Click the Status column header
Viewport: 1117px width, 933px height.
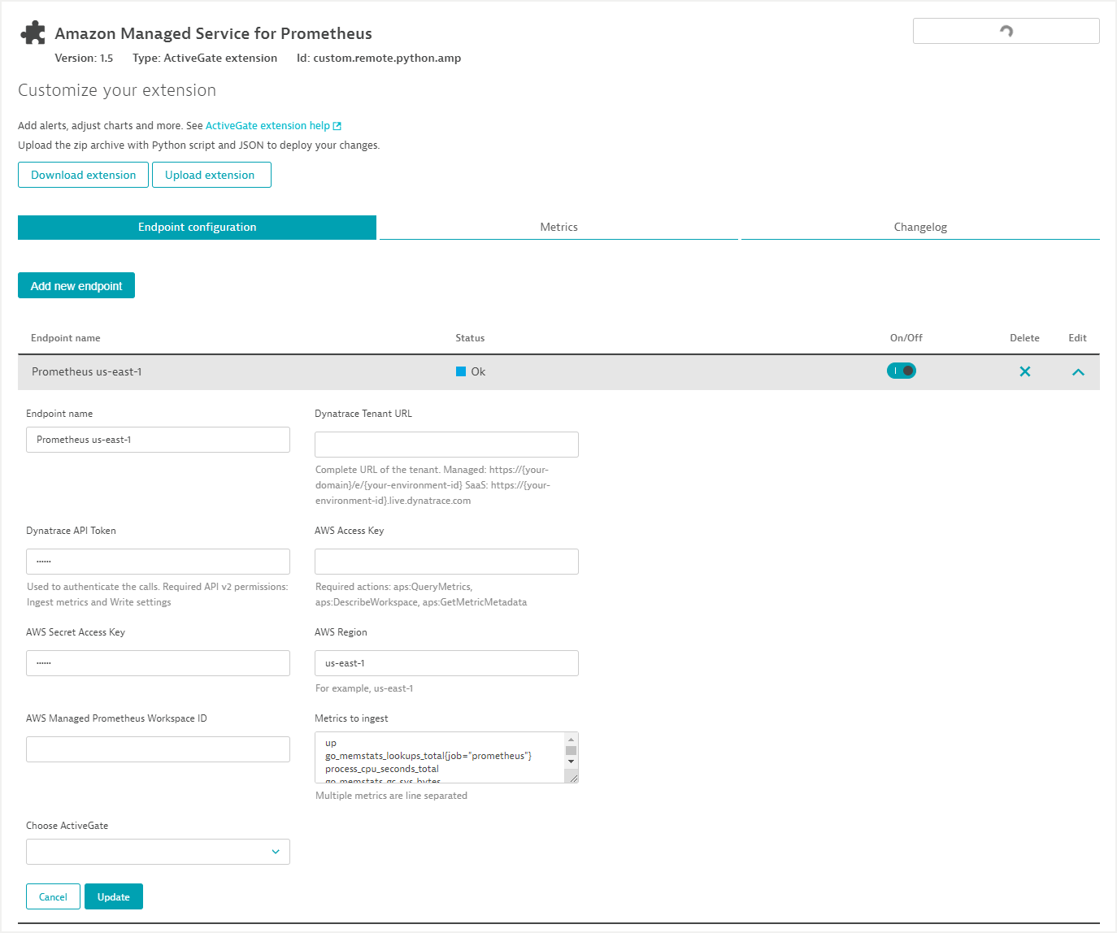(470, 338)
